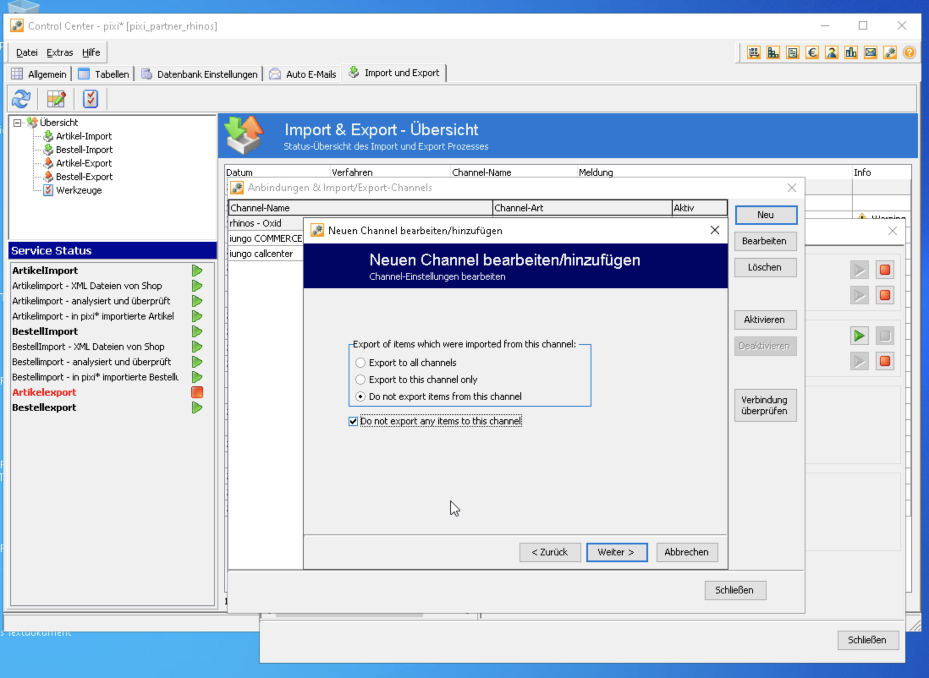Click the Channel-Name column header

(360, 208)
